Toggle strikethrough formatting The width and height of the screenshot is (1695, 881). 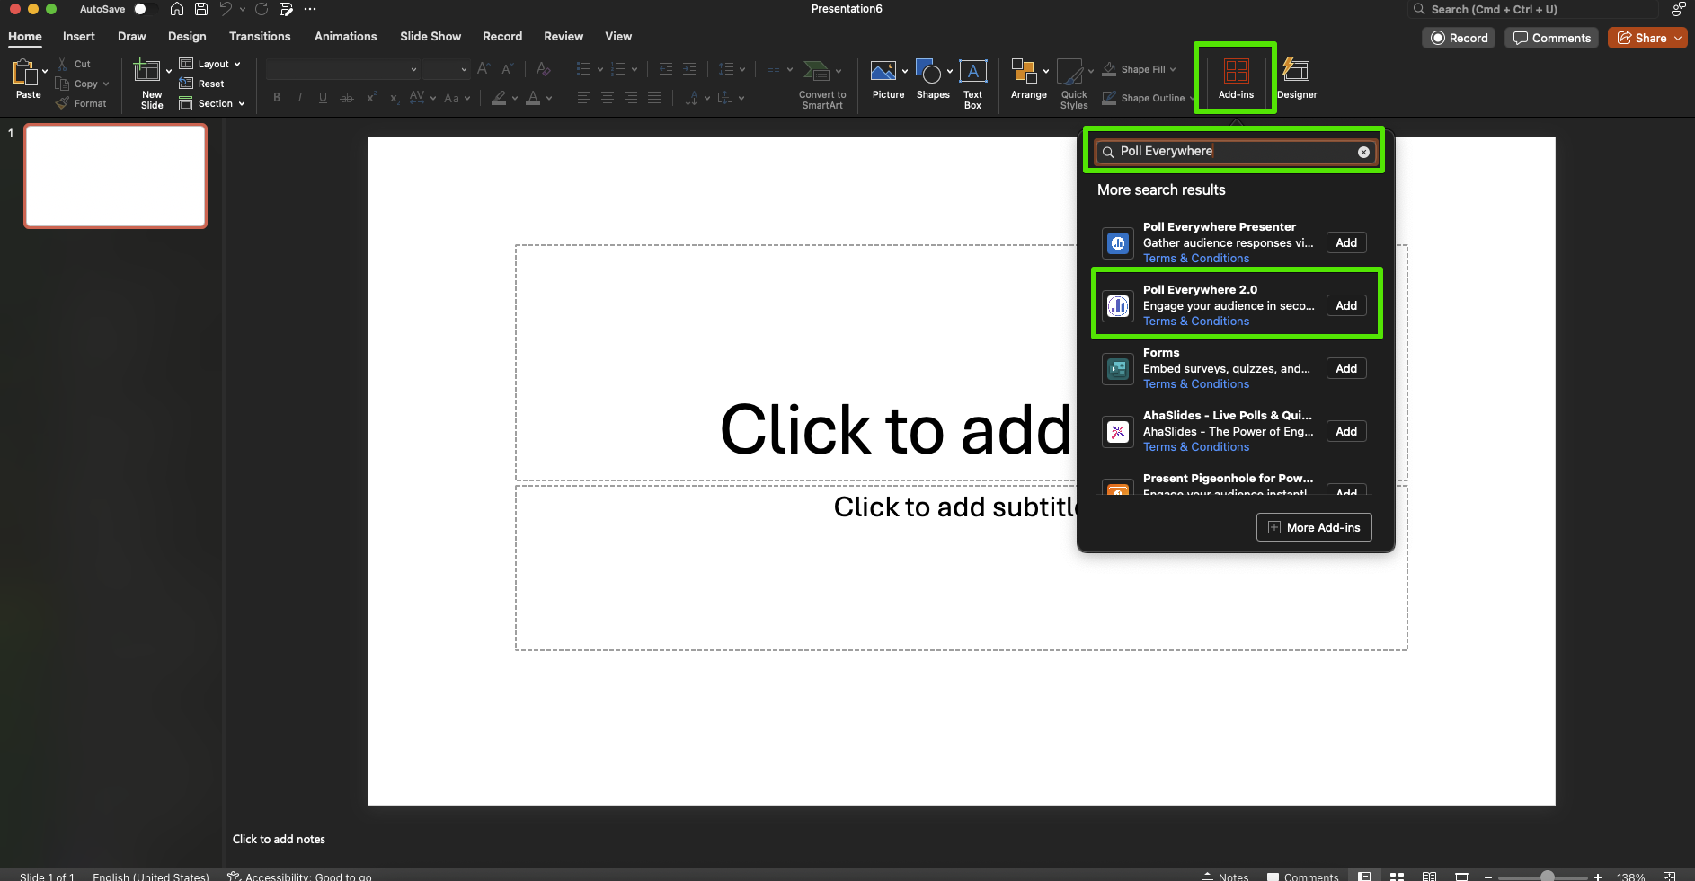coord(346,98)
